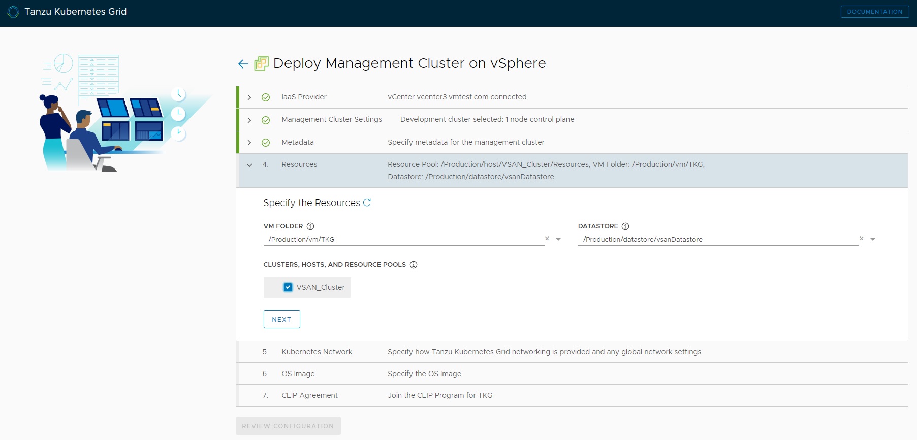Click 'Specify the OS Image' description

pos(425,374)
